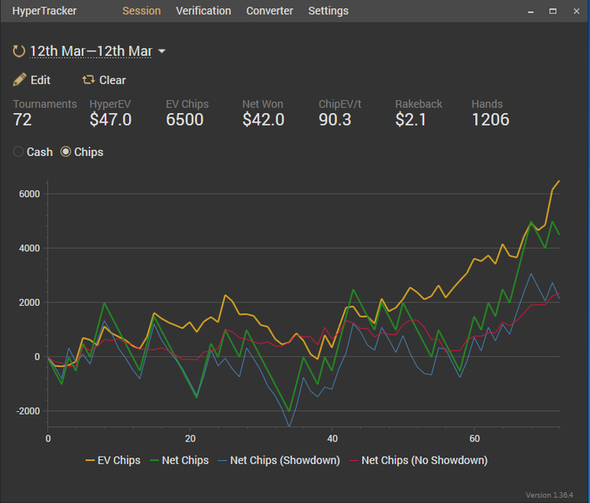Image resolution: width=590 pixels, height=503 pixels.
Task: Click the 4000 y-axis label
Action: click(29, 248)
